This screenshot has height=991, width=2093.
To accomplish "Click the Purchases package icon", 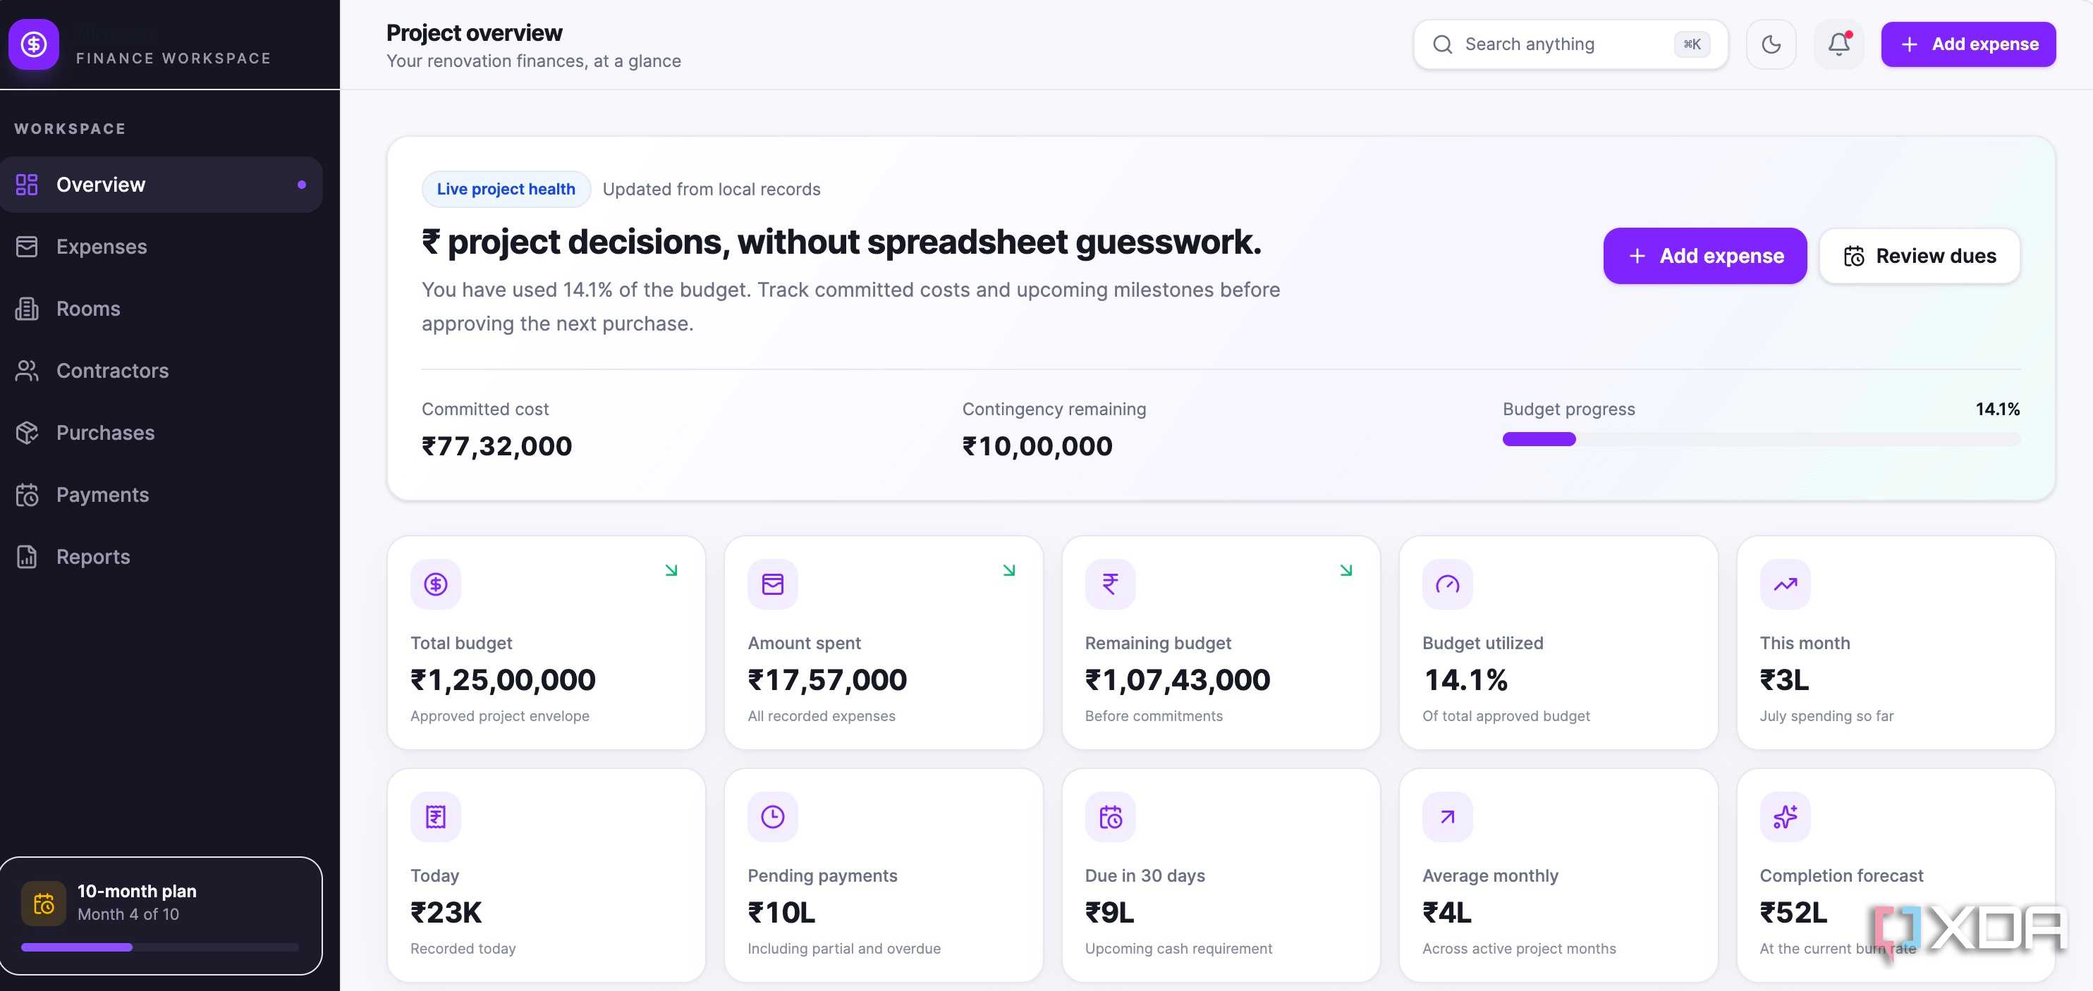I will point(27,433).
